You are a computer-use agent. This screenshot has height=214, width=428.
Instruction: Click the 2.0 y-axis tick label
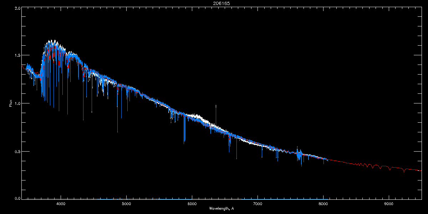(17, 8)
